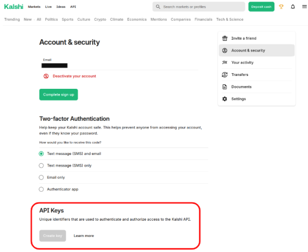This screenshot has width=308, height=252.
Task: Select the Authenticator app radio button
Action: [41, 189]
